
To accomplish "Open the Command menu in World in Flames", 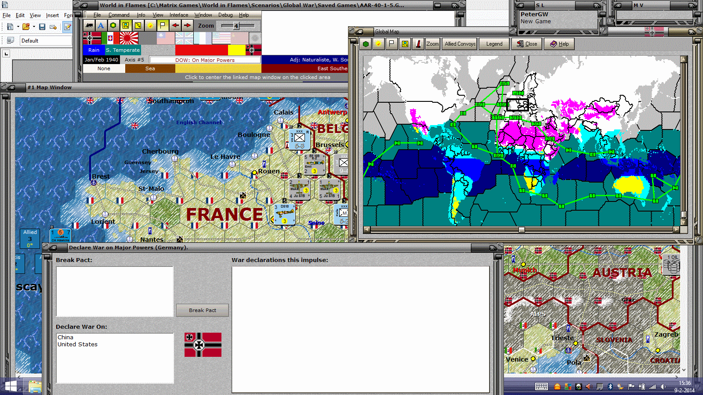I will pyautogui.click(x=119, y=15).
